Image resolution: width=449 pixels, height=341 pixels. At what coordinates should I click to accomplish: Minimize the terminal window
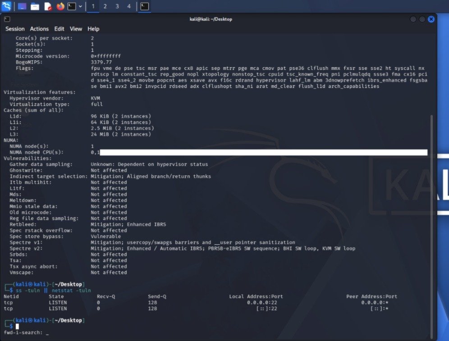click(413, 19)
